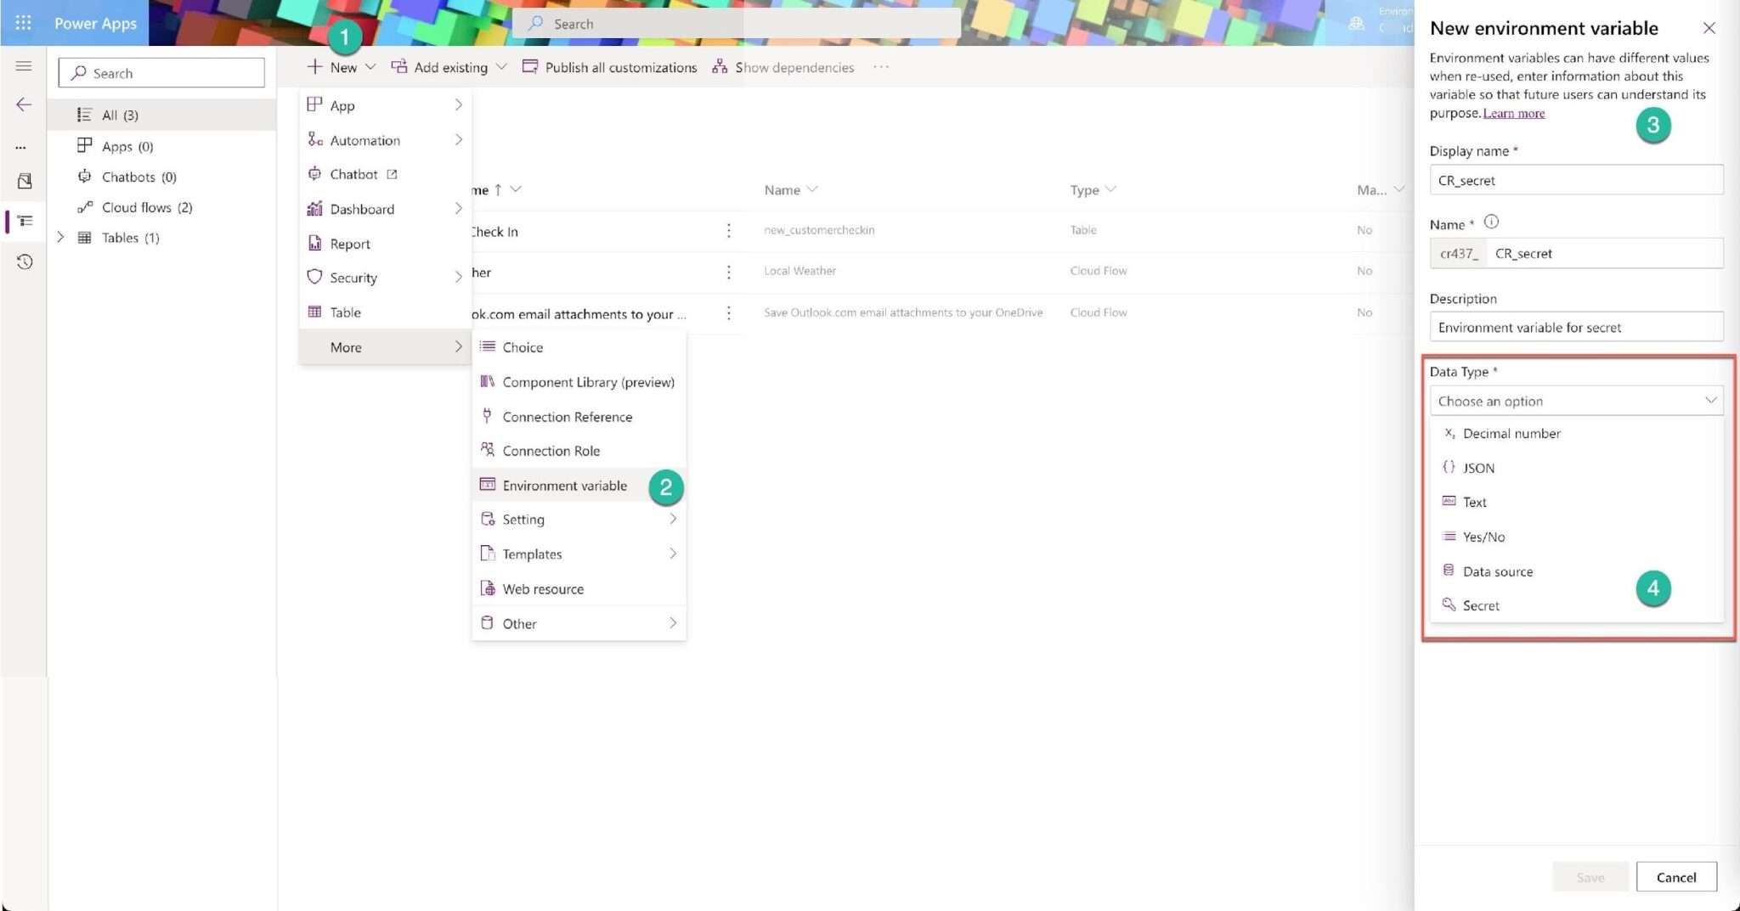Open the solution history clock icon
This screenshot has height=911, width=1740.
(25, 261)
